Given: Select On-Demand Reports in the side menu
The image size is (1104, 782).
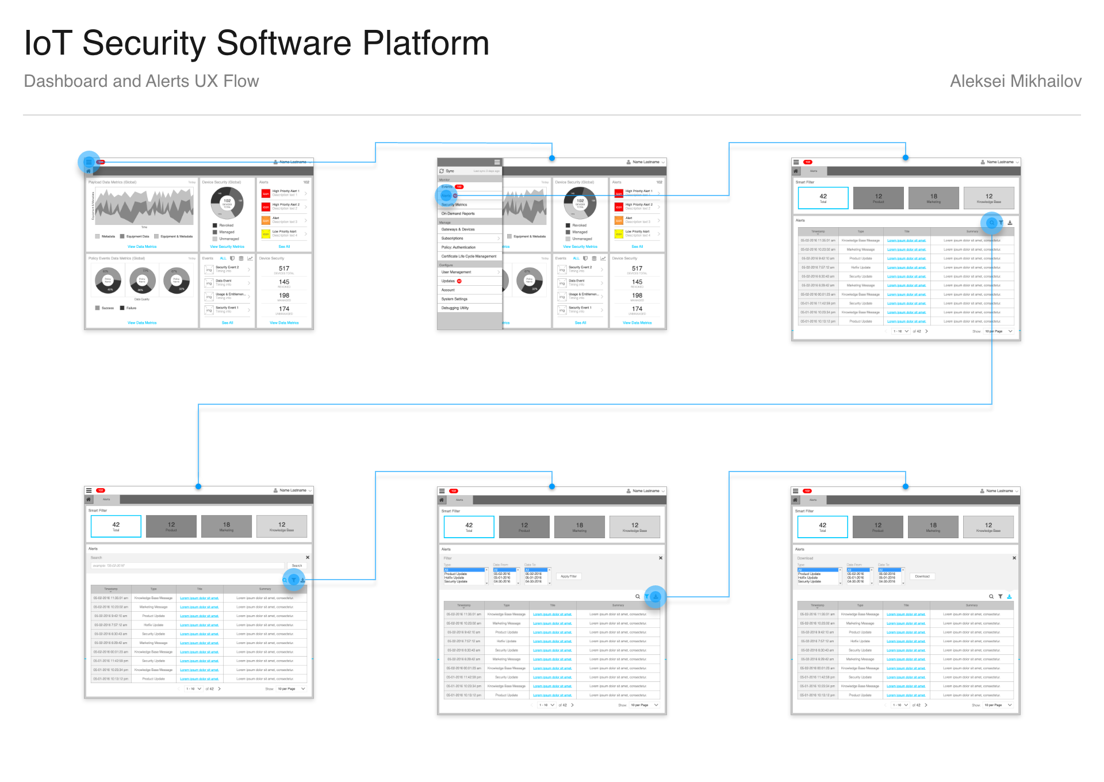Looking at the screenshot, I should click(x=458, y=214).
